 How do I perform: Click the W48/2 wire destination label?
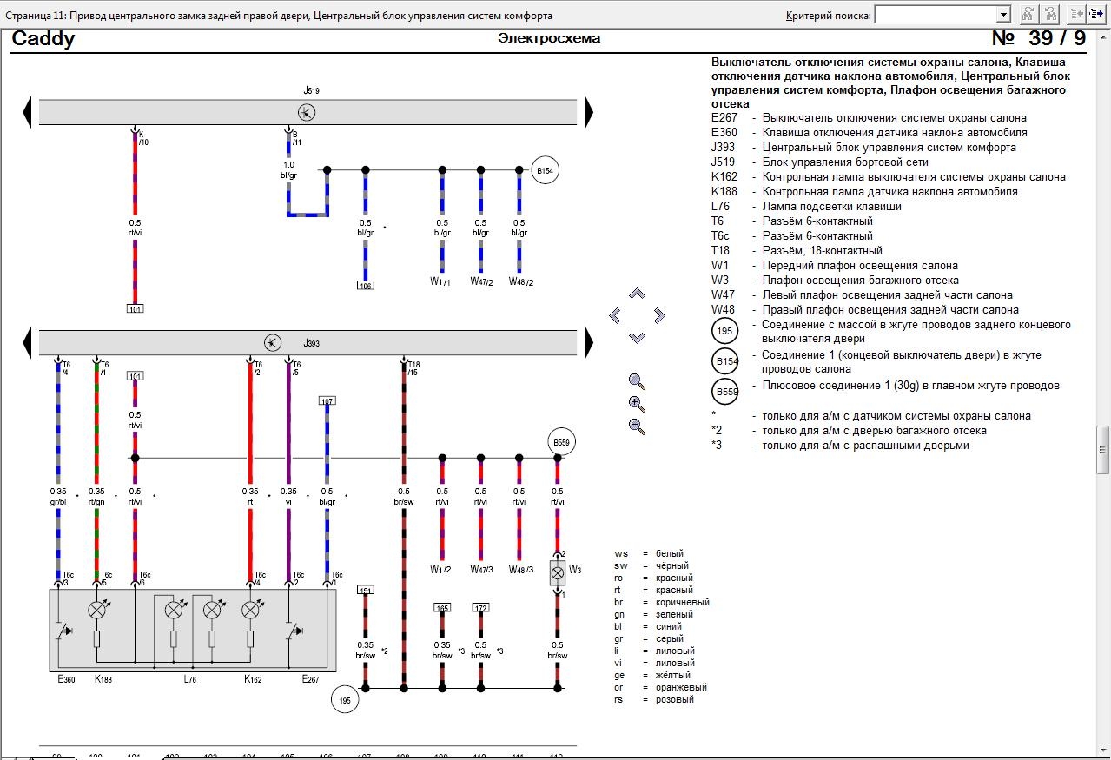pos(521,281)
